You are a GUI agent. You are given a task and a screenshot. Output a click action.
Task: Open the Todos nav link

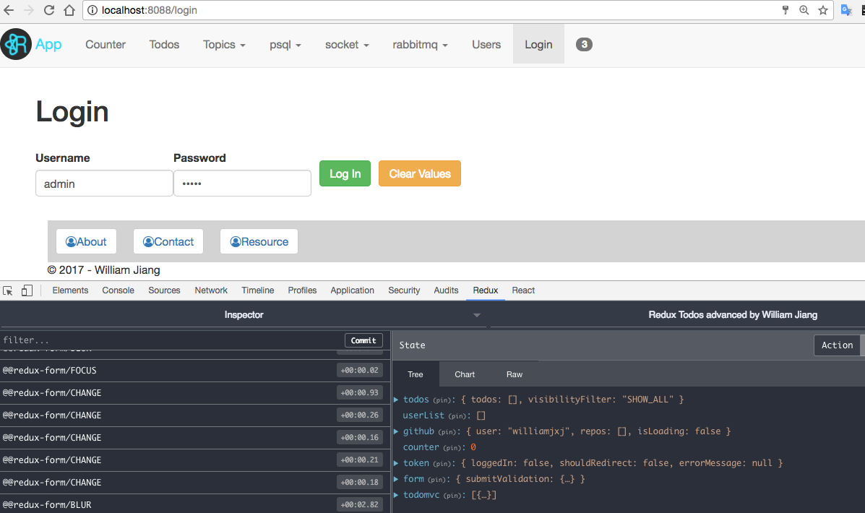(x=164, y=45)
